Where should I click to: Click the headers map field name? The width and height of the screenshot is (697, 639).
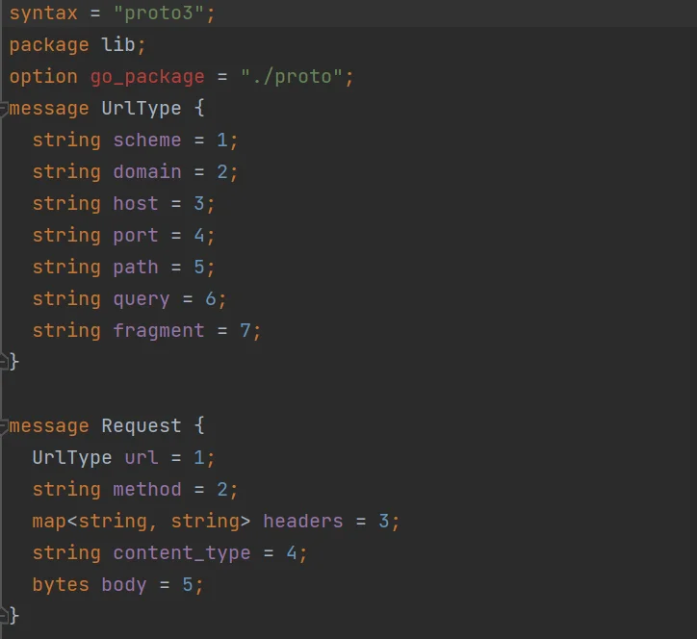[303, 522]
